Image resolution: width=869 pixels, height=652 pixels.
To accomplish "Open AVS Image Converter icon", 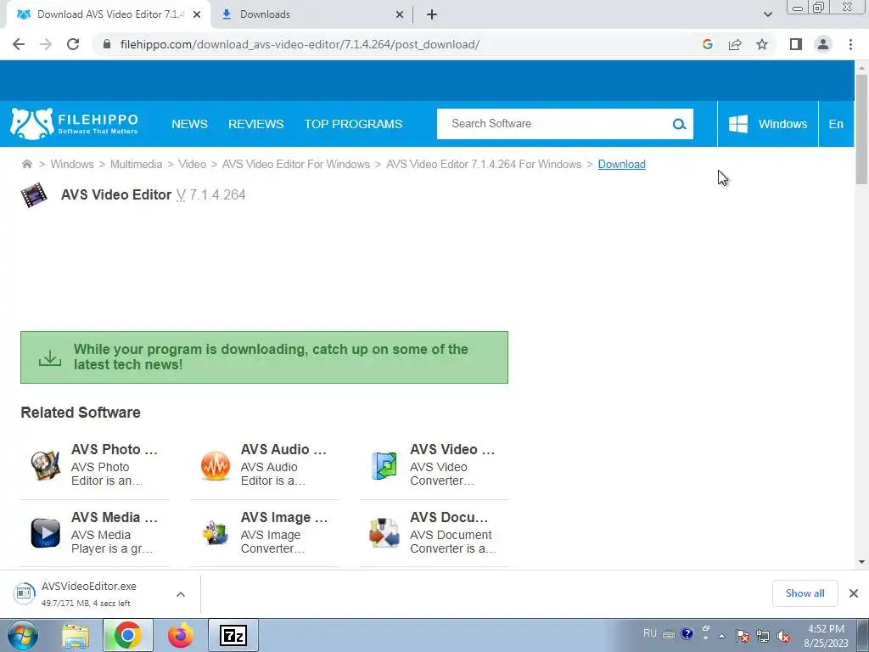I will [x=215, y=533].
